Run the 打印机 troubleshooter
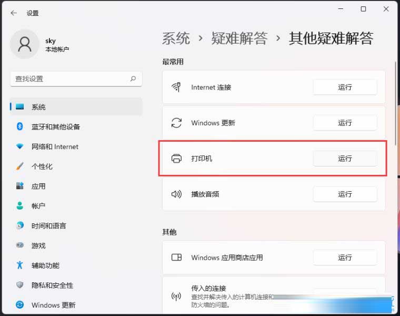The height and width of the screenshot is (316, 400). [x=345, y=159]
